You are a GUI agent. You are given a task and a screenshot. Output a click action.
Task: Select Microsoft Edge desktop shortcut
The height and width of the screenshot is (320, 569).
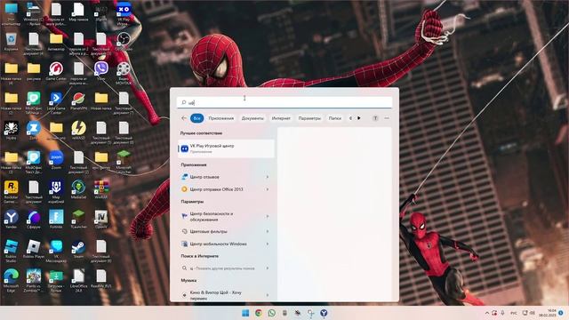click(x=11, y=281)
